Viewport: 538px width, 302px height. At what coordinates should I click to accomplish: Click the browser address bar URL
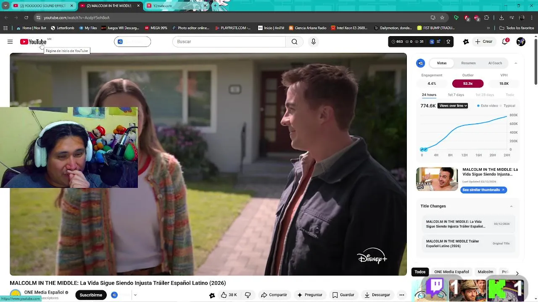[x=76, y=18]
